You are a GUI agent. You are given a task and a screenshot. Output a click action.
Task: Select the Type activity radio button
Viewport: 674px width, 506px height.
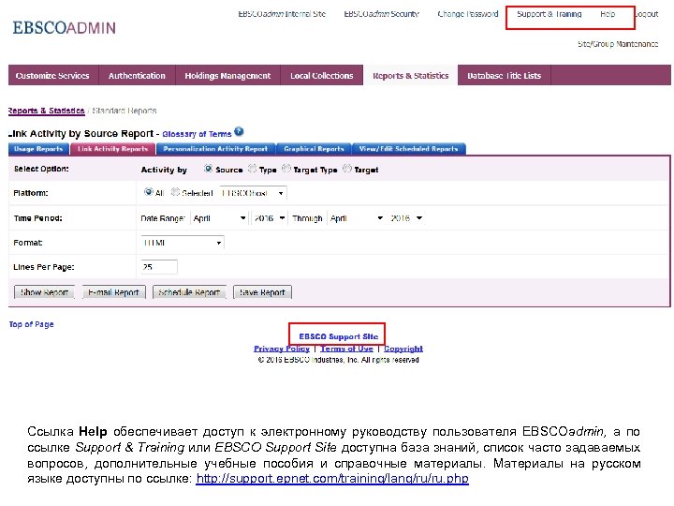(253, 169)
